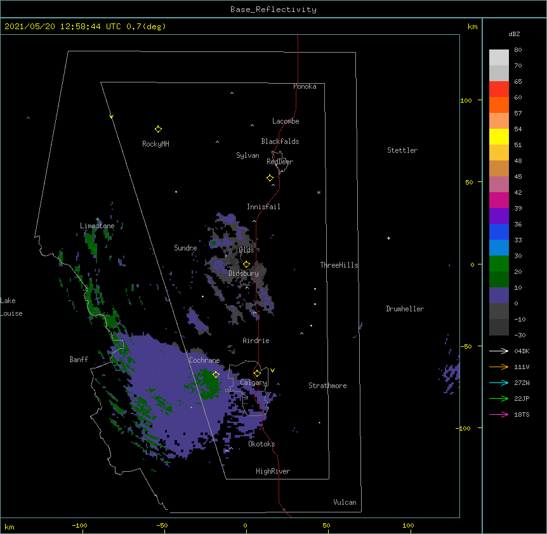Click the Cochrane label

tap(204, 360)
